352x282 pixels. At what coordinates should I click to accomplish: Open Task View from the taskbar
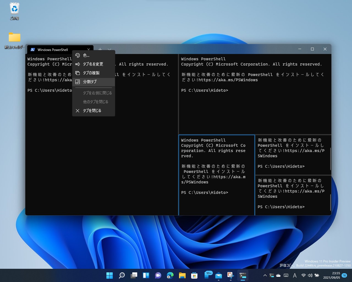134,275
